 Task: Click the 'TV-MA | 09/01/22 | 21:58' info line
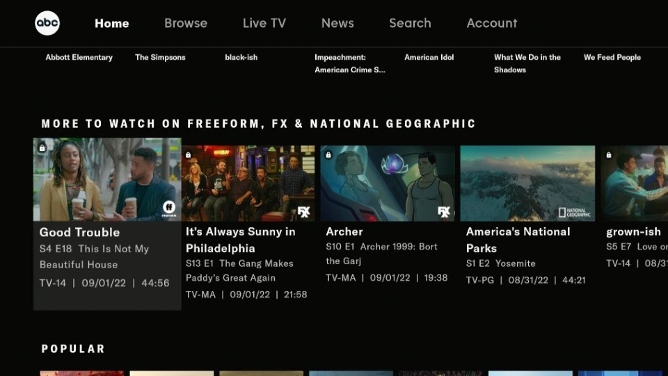tap(246, 294)
